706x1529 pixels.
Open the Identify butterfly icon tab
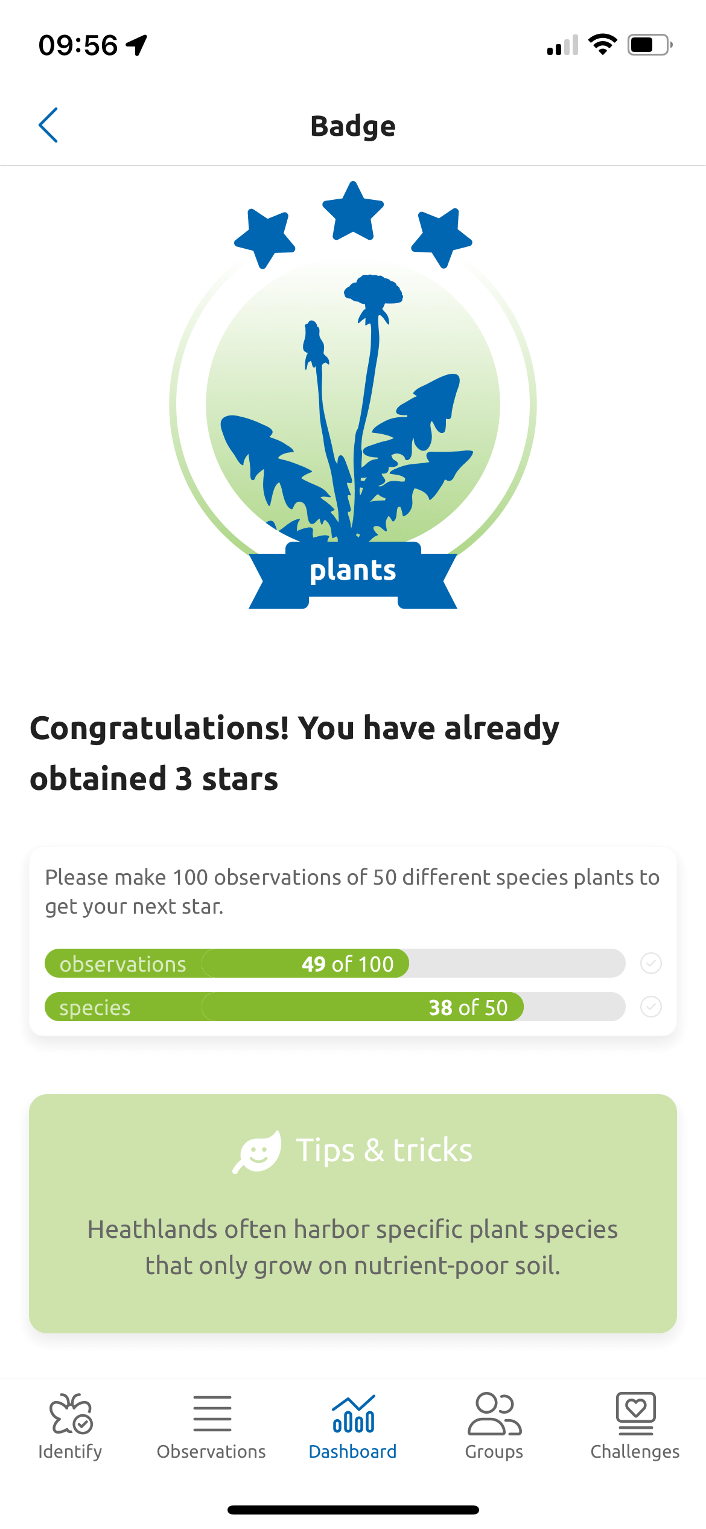pos(71,1413)
